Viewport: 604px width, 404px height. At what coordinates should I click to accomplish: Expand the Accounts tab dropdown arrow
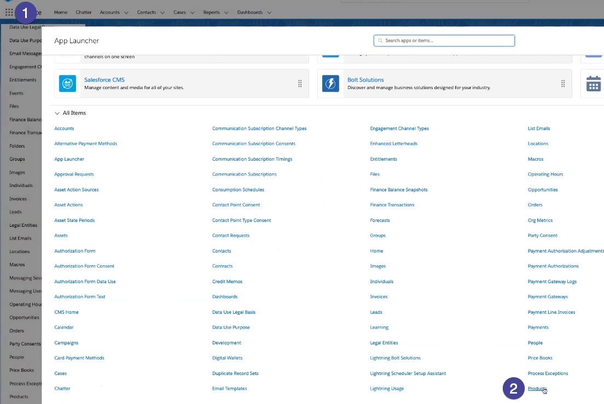[x=126, y=13]
